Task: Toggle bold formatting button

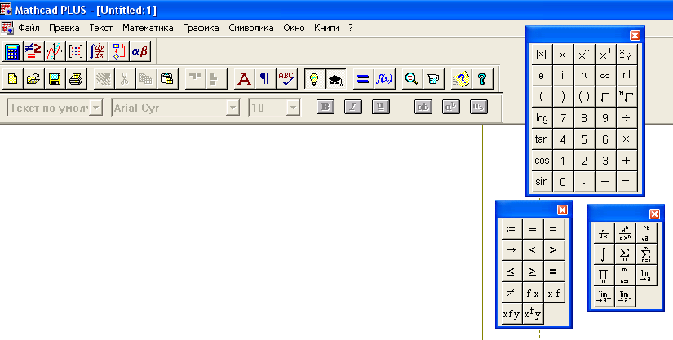Action: pyautogui.click(x=325, y=107)
